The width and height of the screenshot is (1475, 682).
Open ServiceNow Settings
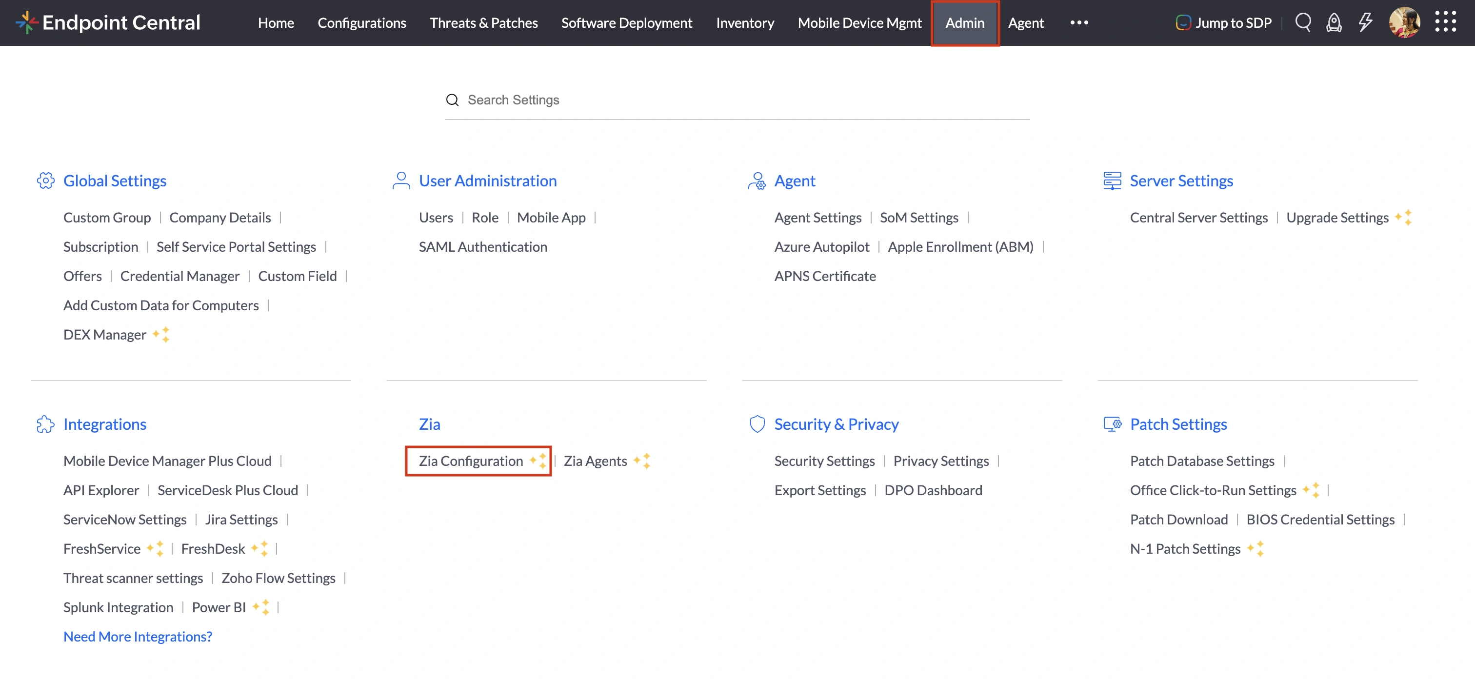(125, 519)
